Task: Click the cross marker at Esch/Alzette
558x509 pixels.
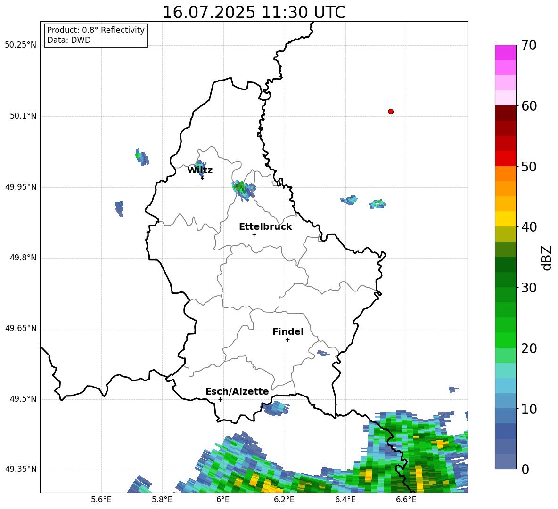Action: [220, 399]
